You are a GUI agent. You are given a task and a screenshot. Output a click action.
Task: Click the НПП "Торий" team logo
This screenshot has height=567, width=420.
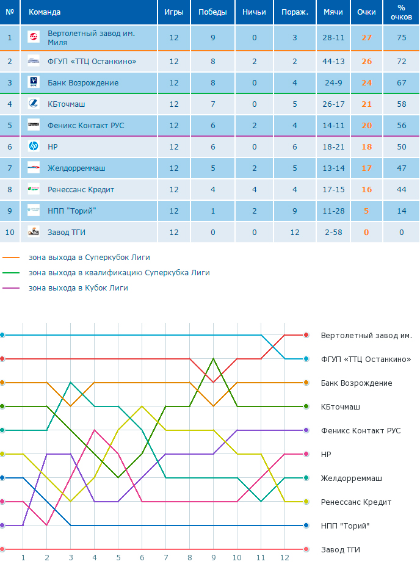pos(34,210)
